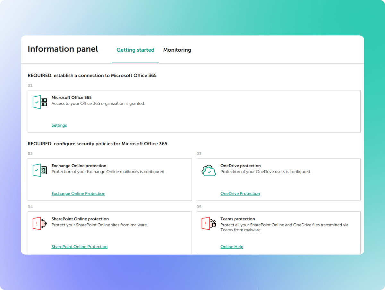Image resolution: width=385 pixels, height=290 pixels.
Task: Click the Teams protection card title
Action: (x=238, y=219)
